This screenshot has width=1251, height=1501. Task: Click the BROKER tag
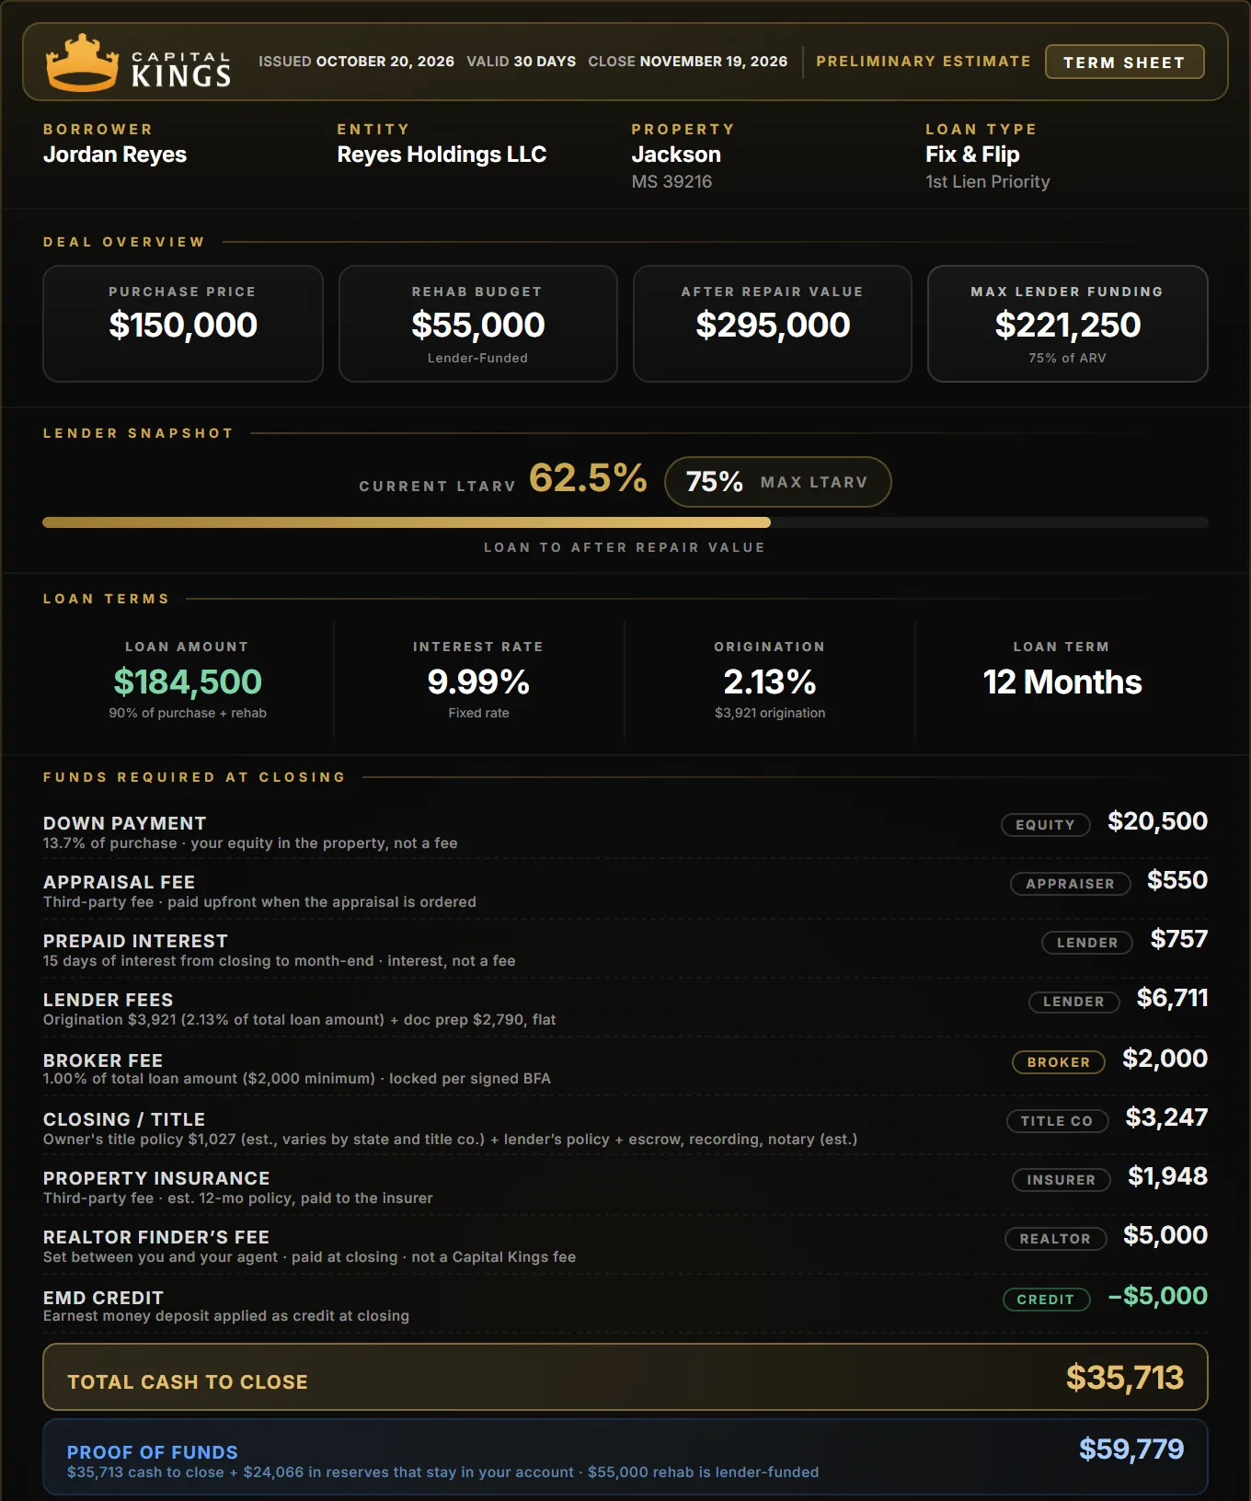pos(1058,1062)
